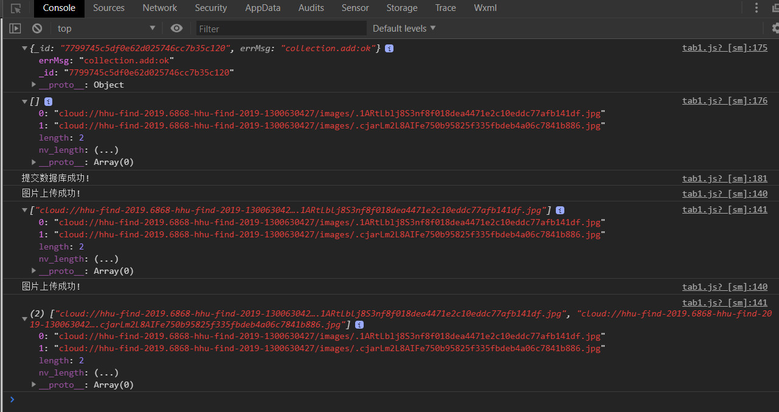Open source link tab1.js? [sm]:181
779x412 pixels.
724,178
